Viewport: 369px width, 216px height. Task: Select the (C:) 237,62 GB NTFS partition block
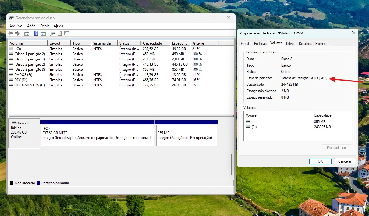click(98, 133)
